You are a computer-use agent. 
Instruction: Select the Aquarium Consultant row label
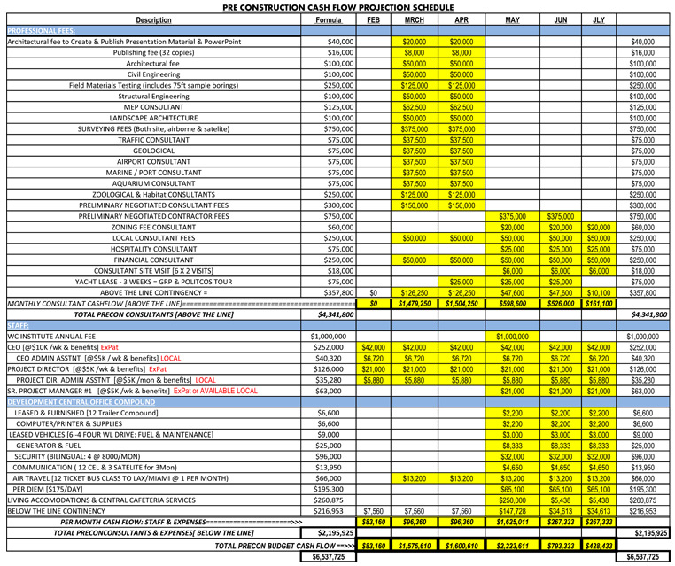(154, 182)
